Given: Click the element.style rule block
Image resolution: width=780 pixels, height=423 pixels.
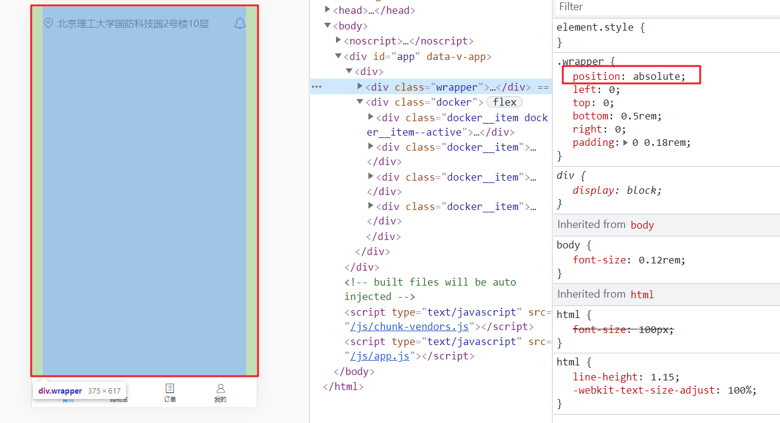Looking at the screenshot, I should coord(666,35).
